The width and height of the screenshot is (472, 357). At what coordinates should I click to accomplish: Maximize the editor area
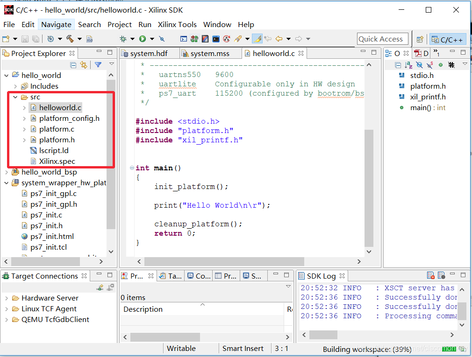pyautogui.click(x=374, y=52)
